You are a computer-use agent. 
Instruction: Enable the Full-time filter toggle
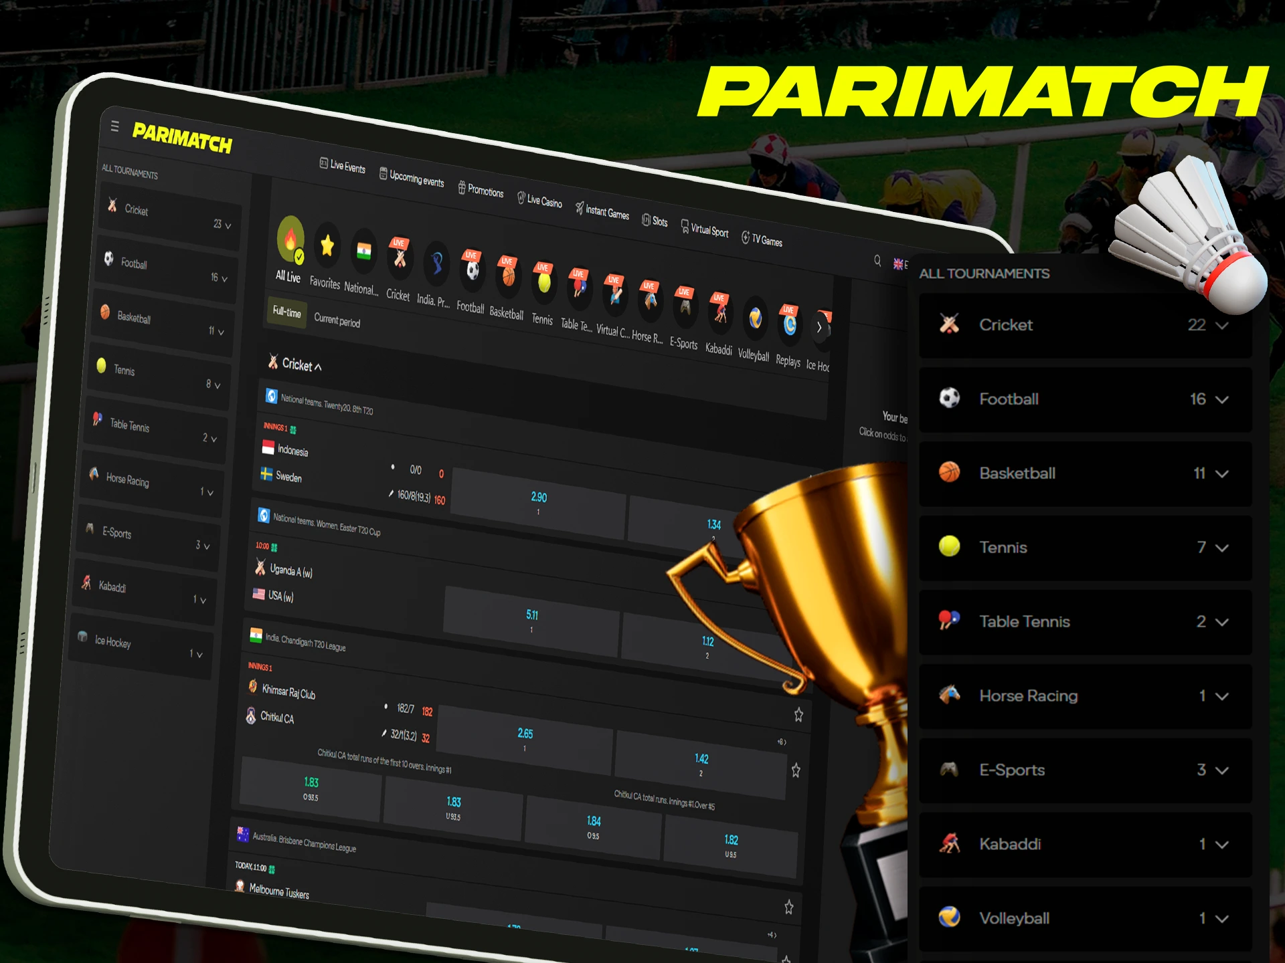pyautogui.click(x=286, y=314)
